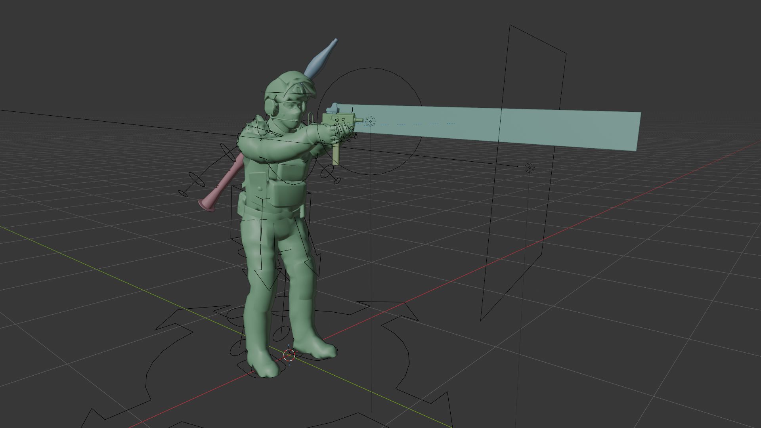Image resolution: width=761 pixels, height=428 pixels.
Task: Click the gun's downward magazine
Action: point(336,154)
